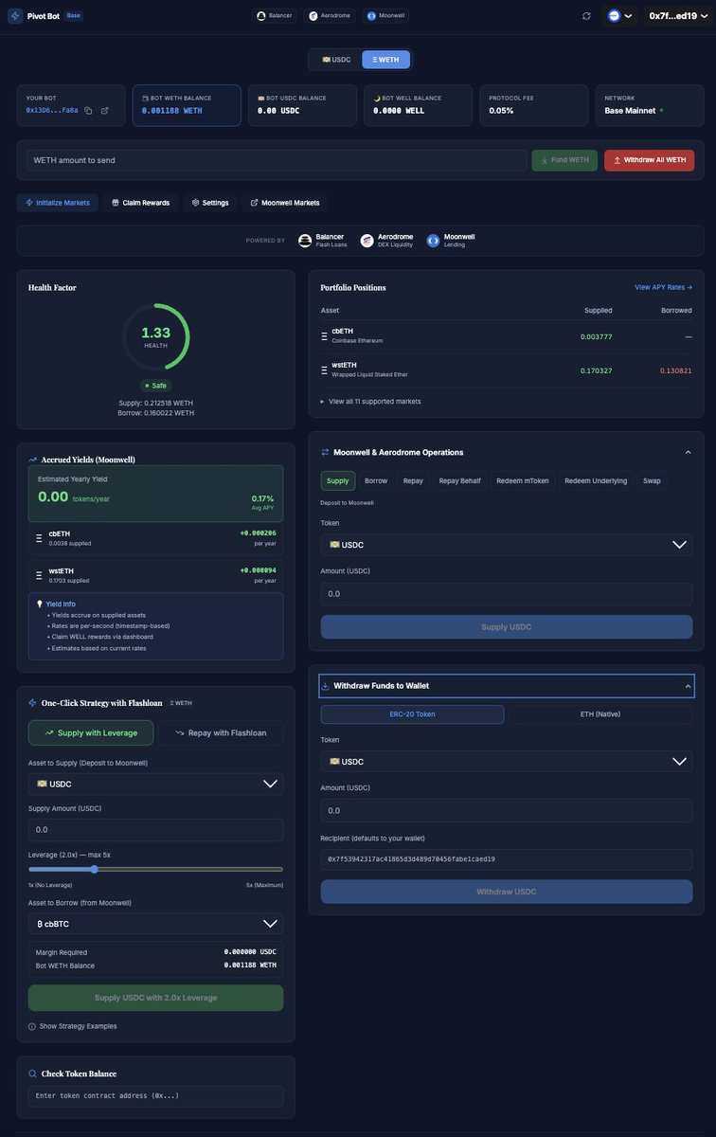
Task: Collapse the Withdraw Funds to Wallet panel
Action: pyautogui.click(x=688, y=686)
